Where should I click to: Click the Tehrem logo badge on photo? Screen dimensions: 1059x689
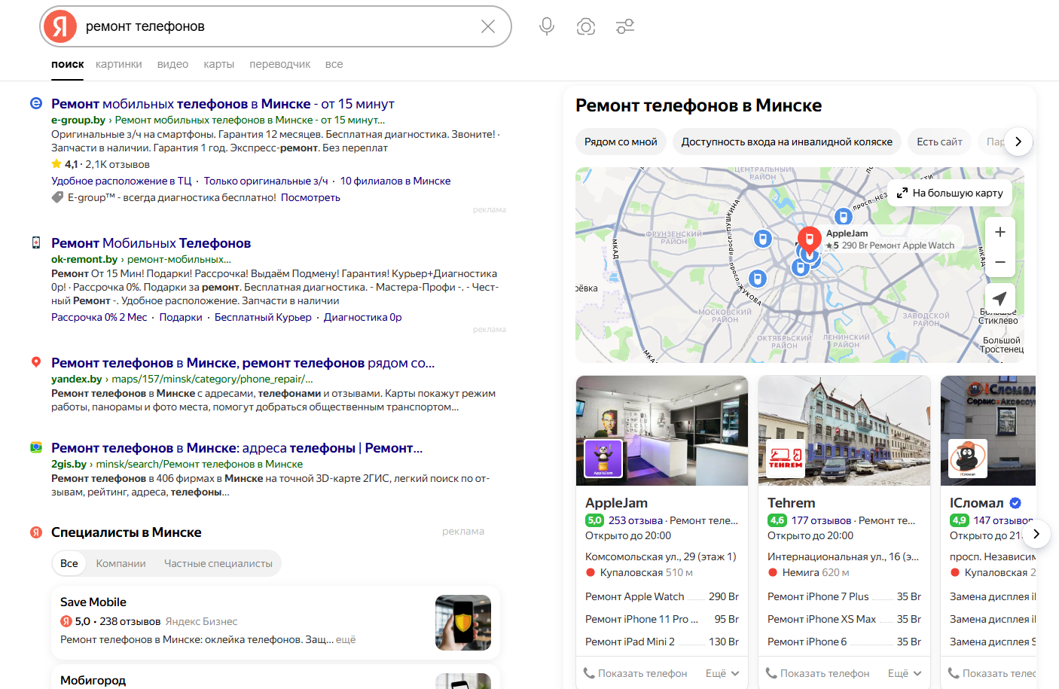pyautogui.click(x=786, y=458)
